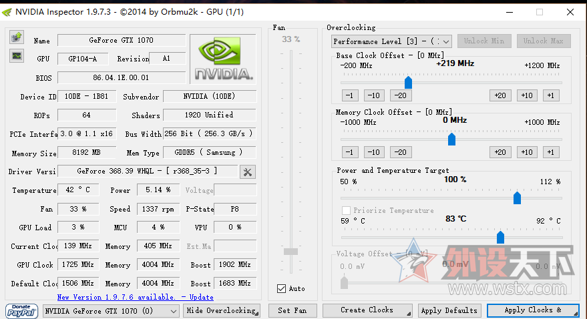The width and height of the screenshot is (587, 319).
Task: Open New Version 1.9.7.6 Update link
Action: click(x=135, y=297)
